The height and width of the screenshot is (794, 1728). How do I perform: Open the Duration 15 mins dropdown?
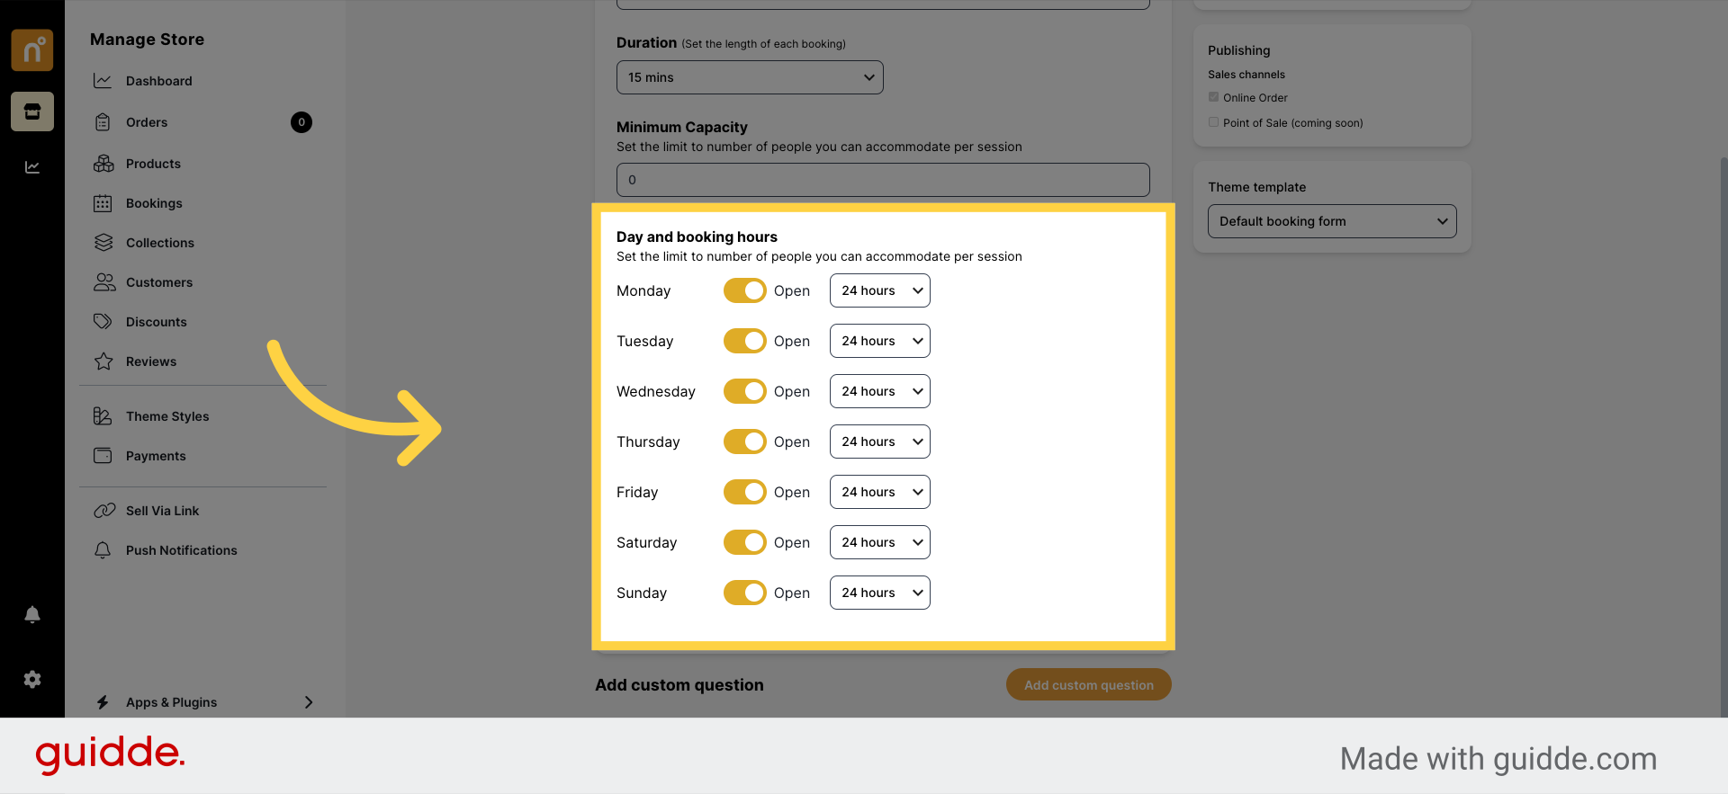pos(750,77)
